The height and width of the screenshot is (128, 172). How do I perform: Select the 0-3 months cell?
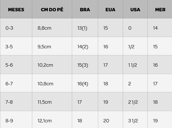pyautogui.click(x=9, y=28)
